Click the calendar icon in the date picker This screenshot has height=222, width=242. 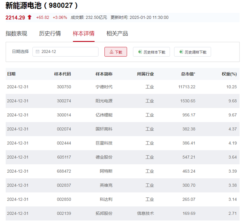pos(38,52)
